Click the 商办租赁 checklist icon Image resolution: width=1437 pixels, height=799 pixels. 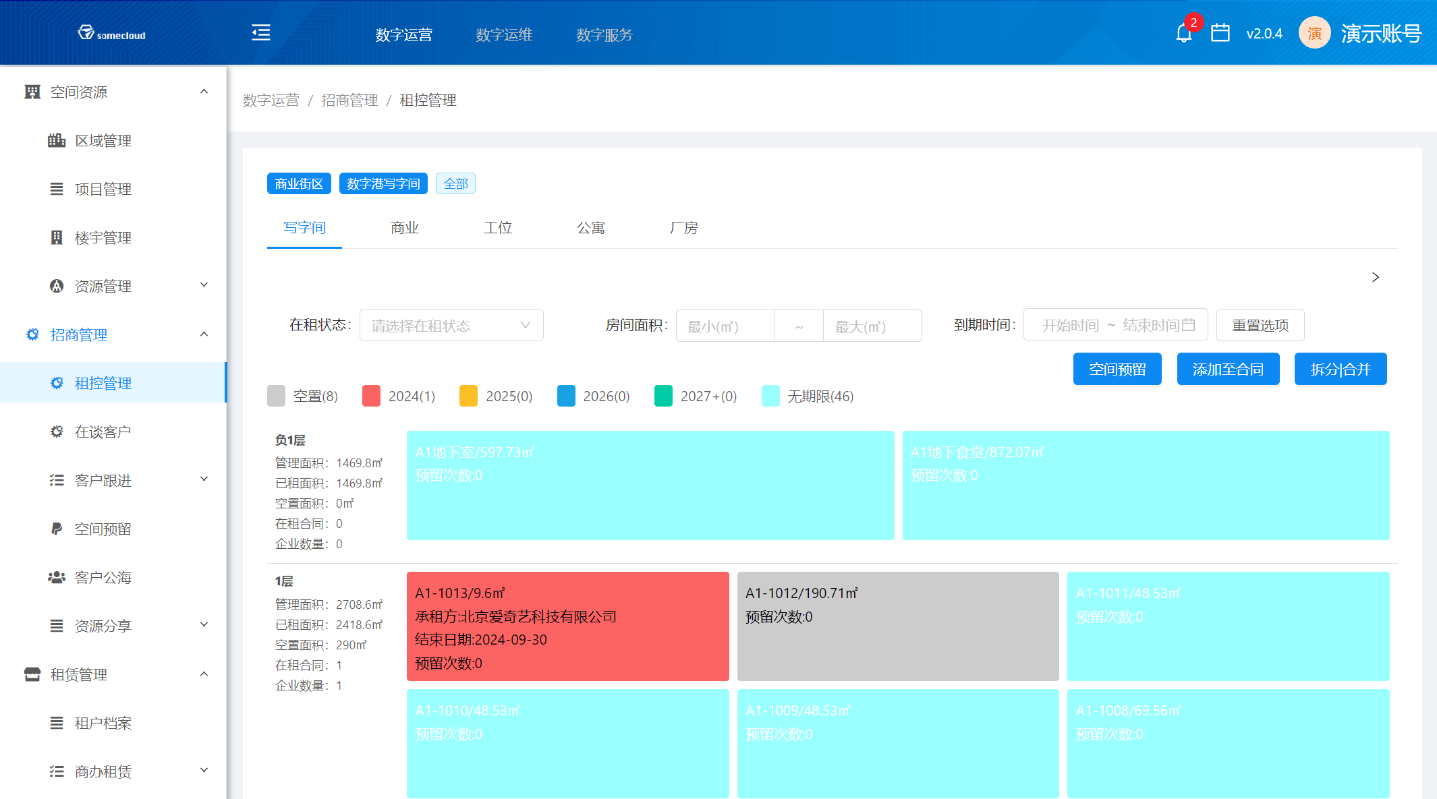tap(57, 771)
